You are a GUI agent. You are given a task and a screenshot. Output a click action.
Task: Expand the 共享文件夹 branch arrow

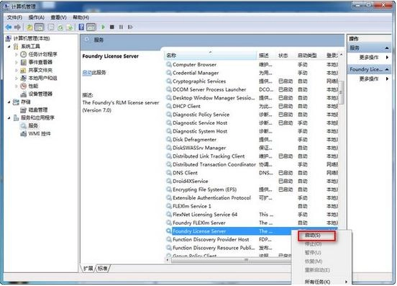pos(17,70)
